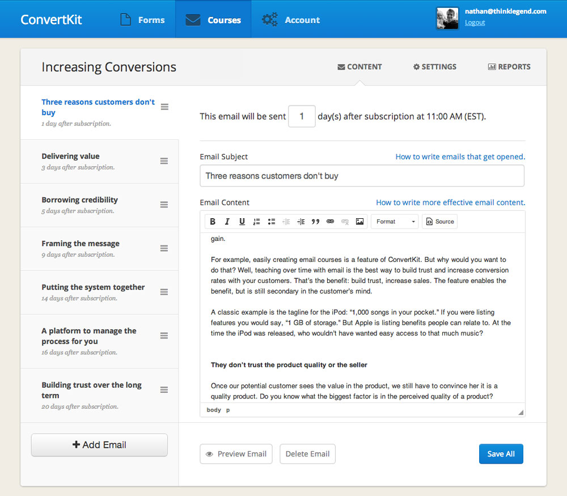Switch to the SETTINGS tab
Screen dimensions: 567x496
(x=435, y=67)
